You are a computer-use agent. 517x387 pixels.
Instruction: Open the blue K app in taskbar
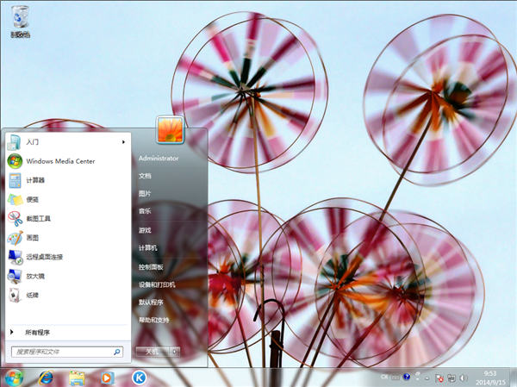[138, 378]
